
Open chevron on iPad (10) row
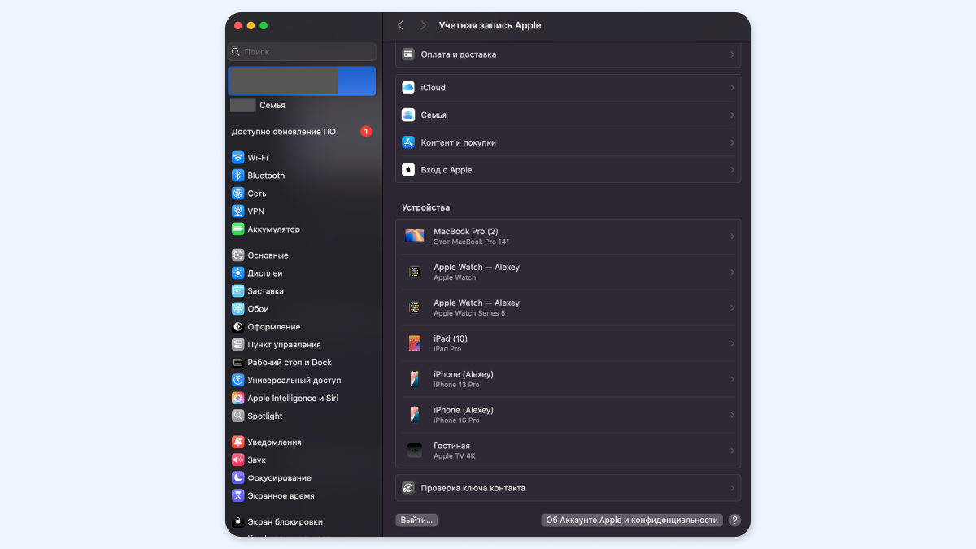[x=732, y=343]
